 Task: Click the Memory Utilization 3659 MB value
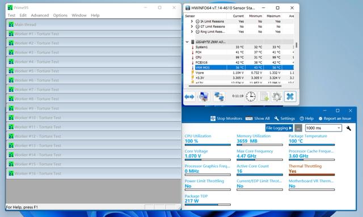(247, 141)
